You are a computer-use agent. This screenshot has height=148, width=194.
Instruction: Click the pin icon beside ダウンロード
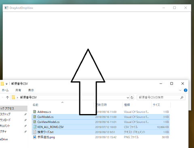[25, 120]
